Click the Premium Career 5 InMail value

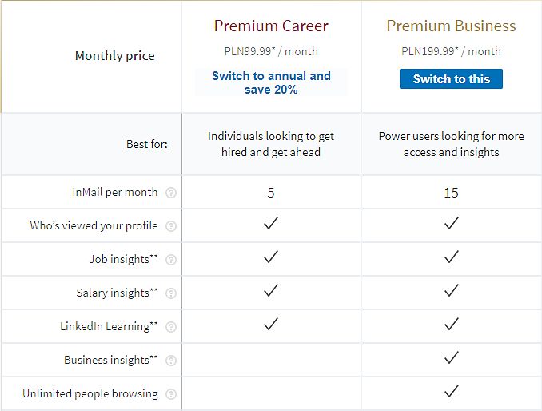coord(271,193)
